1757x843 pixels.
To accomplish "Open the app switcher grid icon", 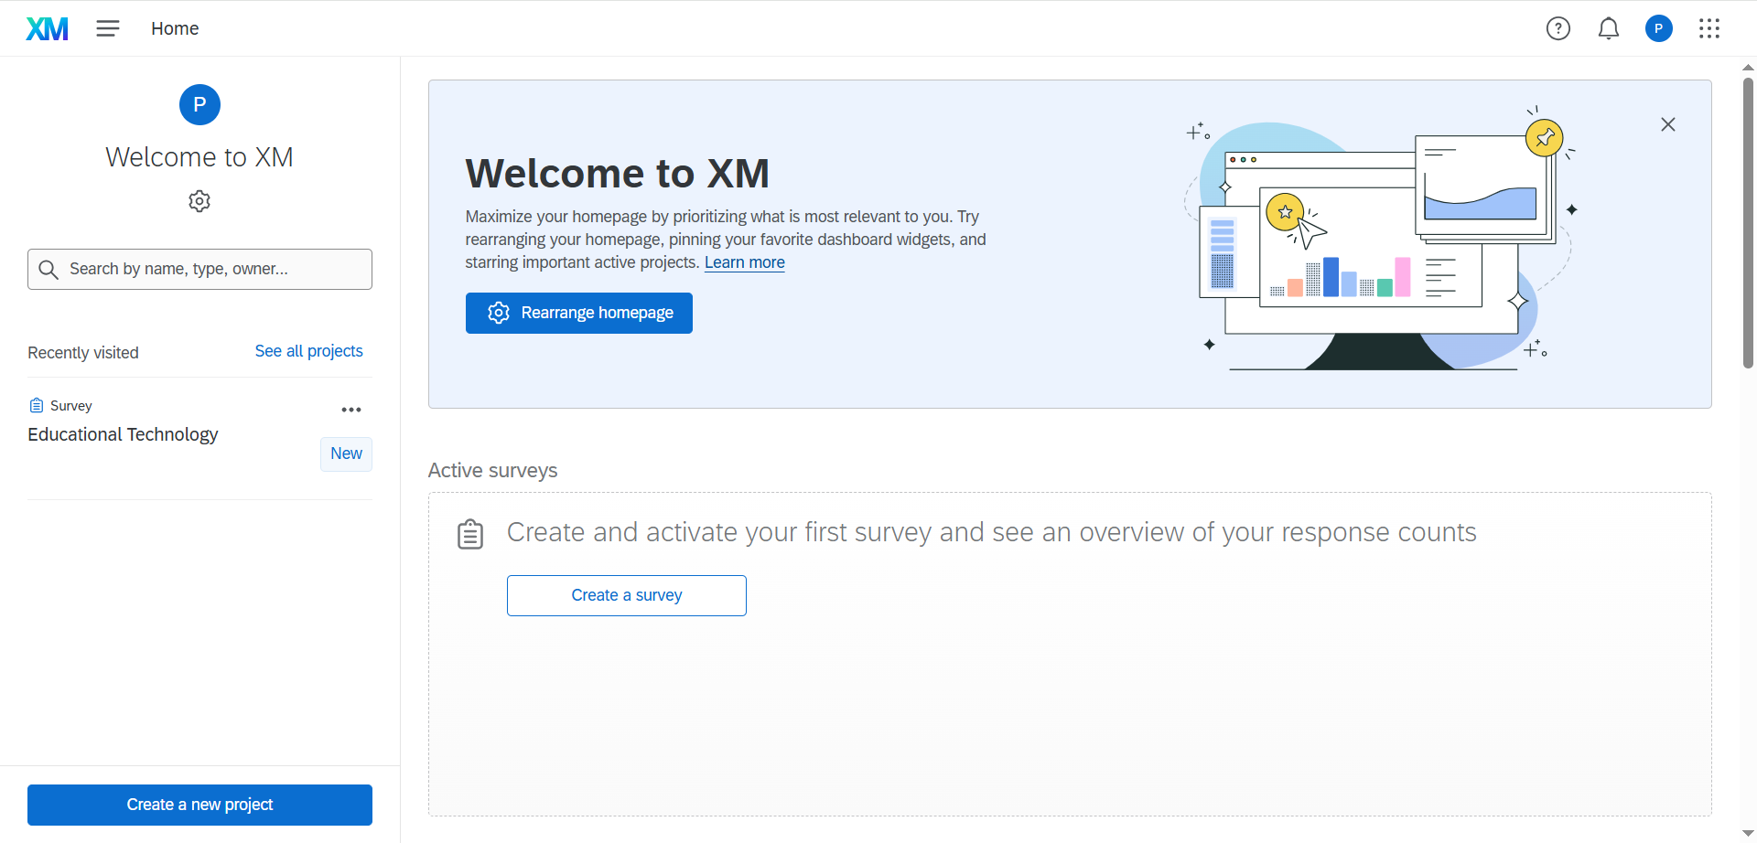I will [1708, 28].
